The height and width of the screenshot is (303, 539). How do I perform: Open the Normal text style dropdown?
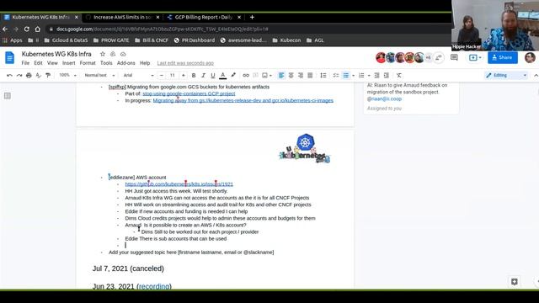99,75
